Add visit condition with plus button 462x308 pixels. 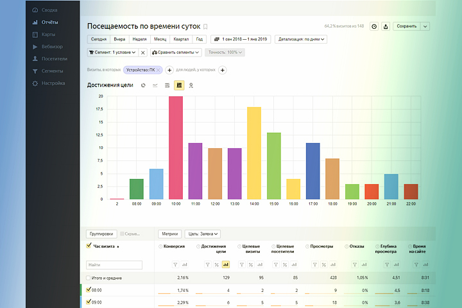coord(169,70)
